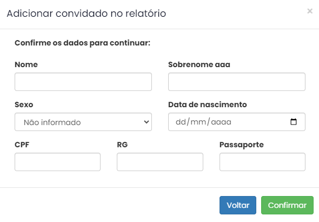Click the dialog title Adicionar convidado
Image resolution: width=319 pixels, height=222 pixels.
tap(87, 14)
